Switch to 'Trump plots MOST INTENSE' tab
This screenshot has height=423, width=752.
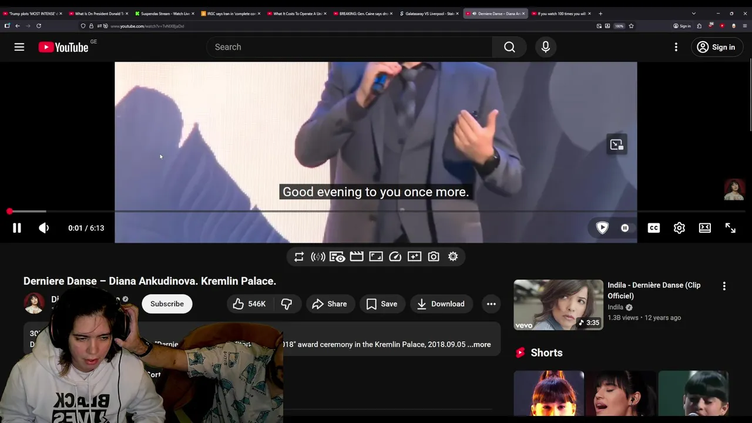pos(33,14)
